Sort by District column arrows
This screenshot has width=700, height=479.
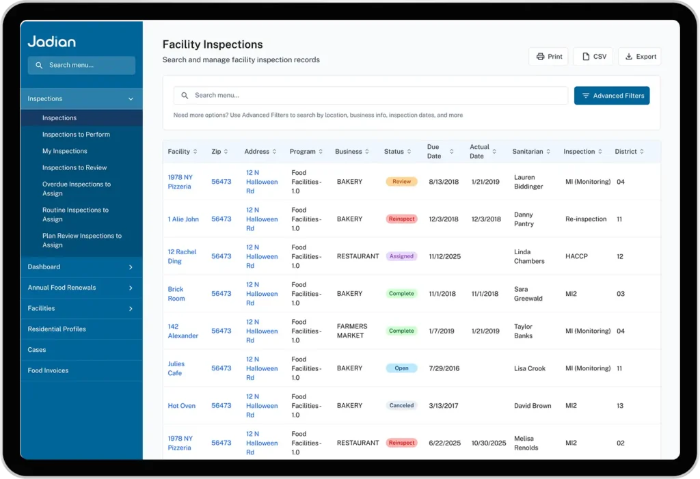click(642, 152)
